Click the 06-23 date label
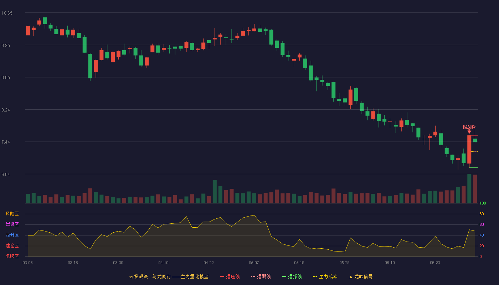This screenshot has width=499, height=285. [x=435, y=263]
